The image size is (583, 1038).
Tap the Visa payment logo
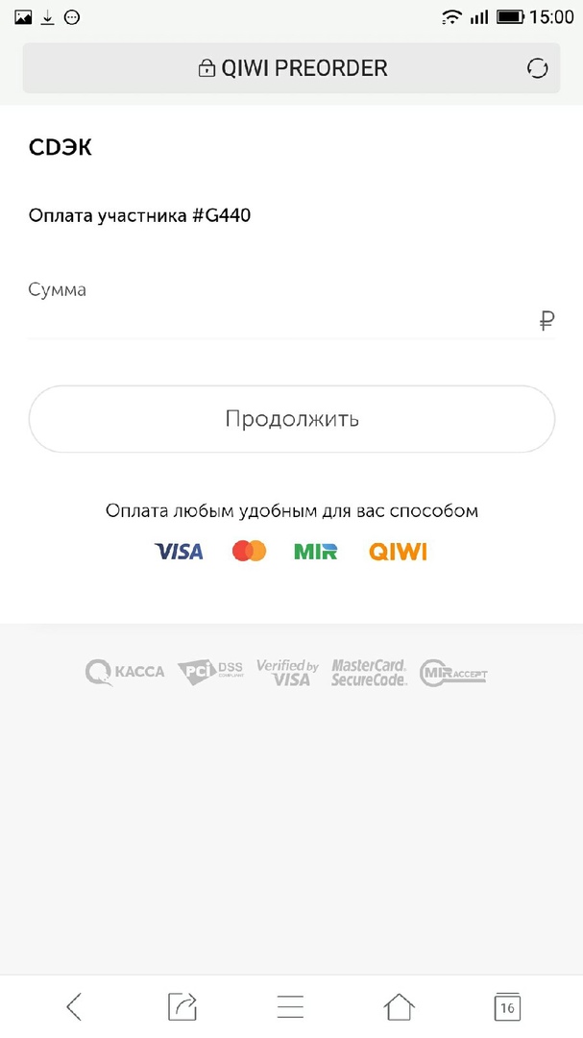point(179,552)
